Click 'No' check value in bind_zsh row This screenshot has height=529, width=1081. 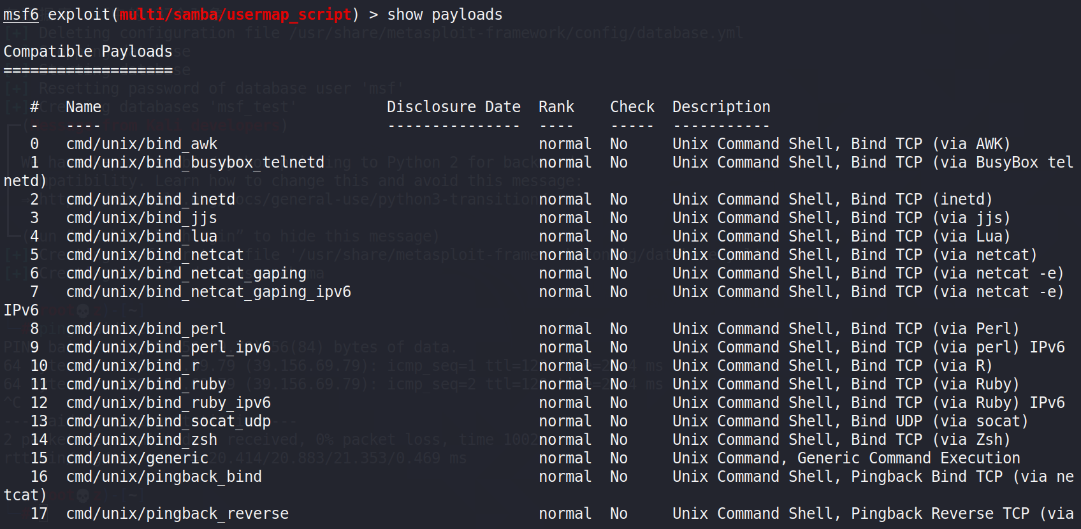(x=619, y=440)
